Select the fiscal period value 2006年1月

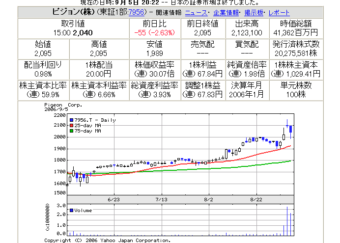[247, 95]
